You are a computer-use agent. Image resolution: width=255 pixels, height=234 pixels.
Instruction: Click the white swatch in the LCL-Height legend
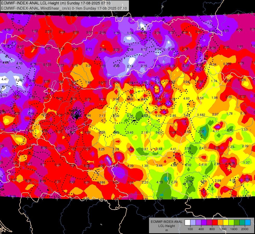[188, 223]
